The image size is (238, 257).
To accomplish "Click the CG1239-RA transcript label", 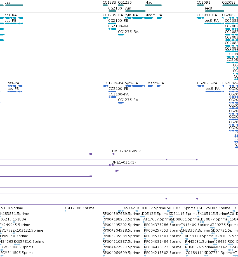I will (113, 15).
